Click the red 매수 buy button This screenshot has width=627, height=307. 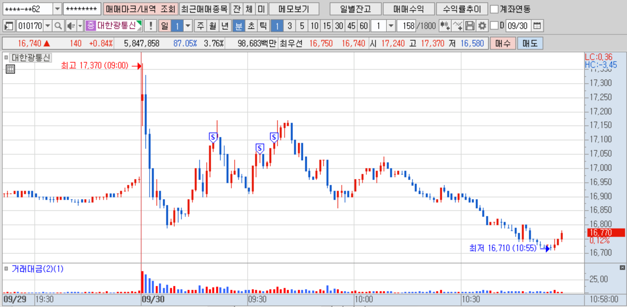pos(503,43)
